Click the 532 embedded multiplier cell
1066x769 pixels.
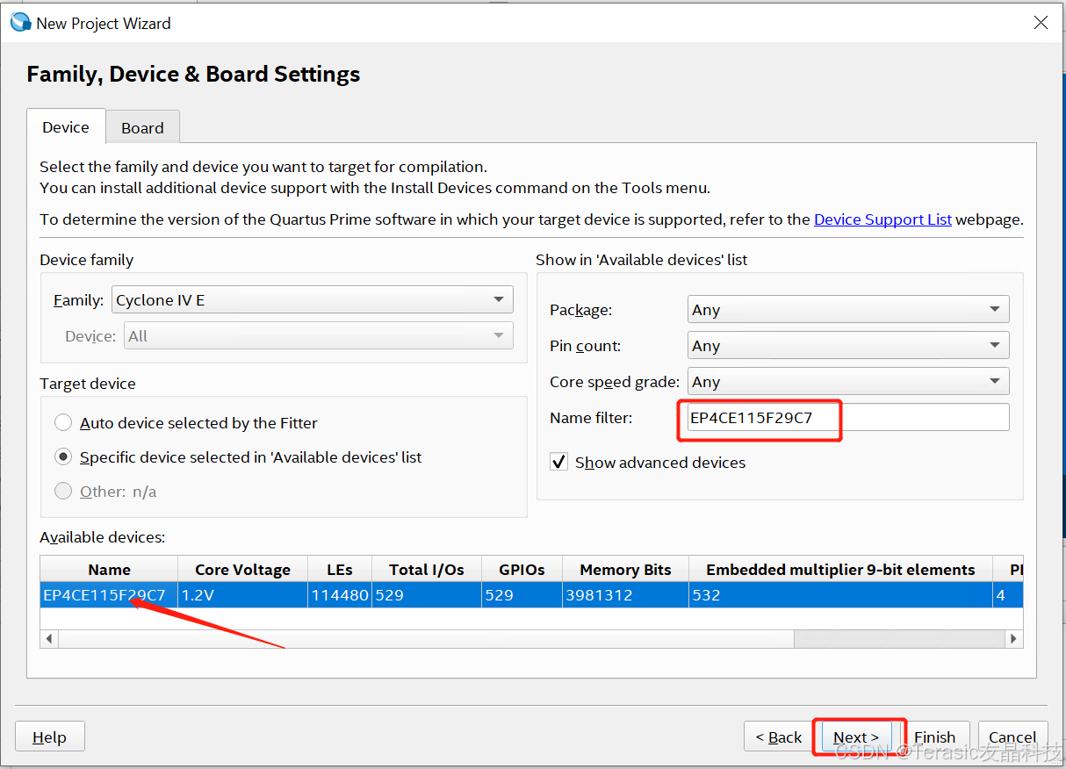(x=840, y=594)
